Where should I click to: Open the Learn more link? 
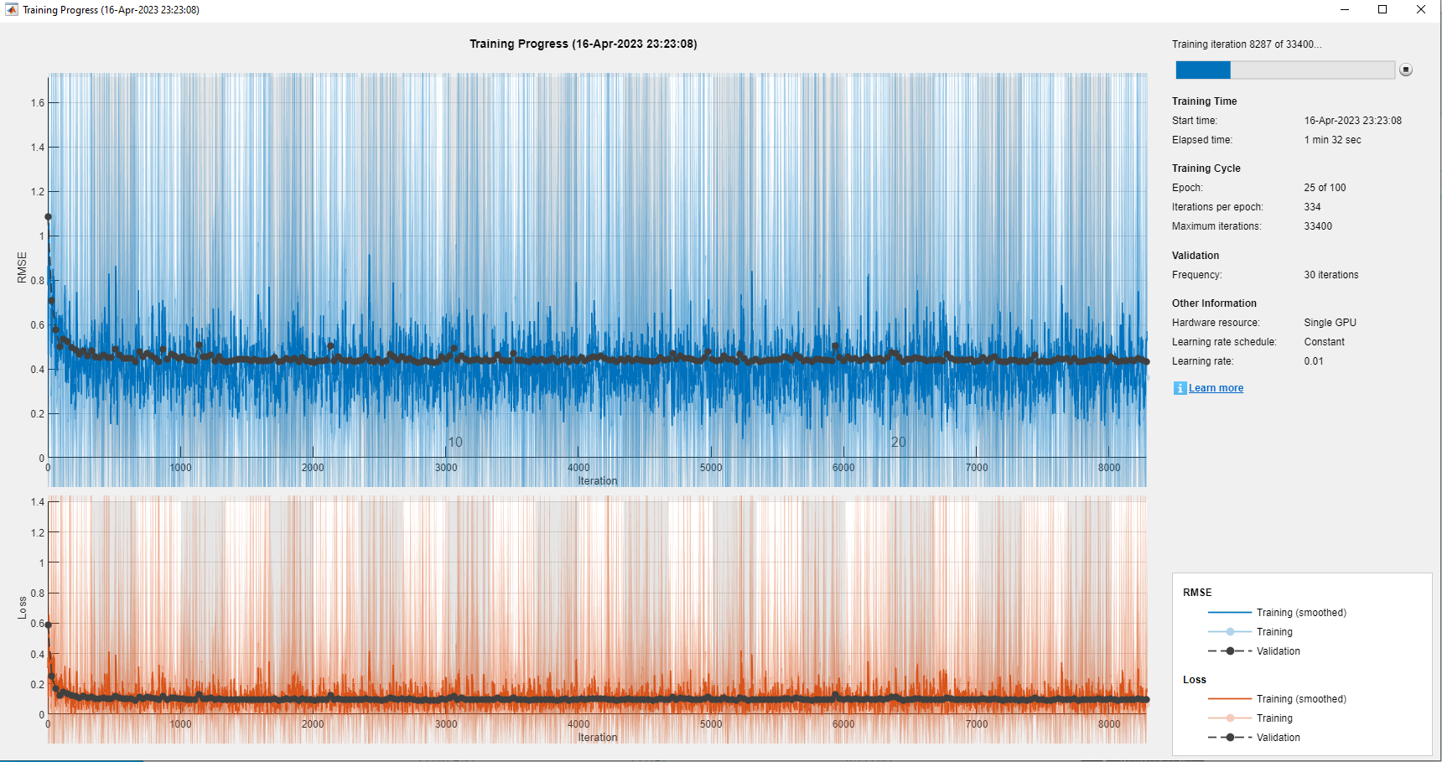coord(1216,388)
